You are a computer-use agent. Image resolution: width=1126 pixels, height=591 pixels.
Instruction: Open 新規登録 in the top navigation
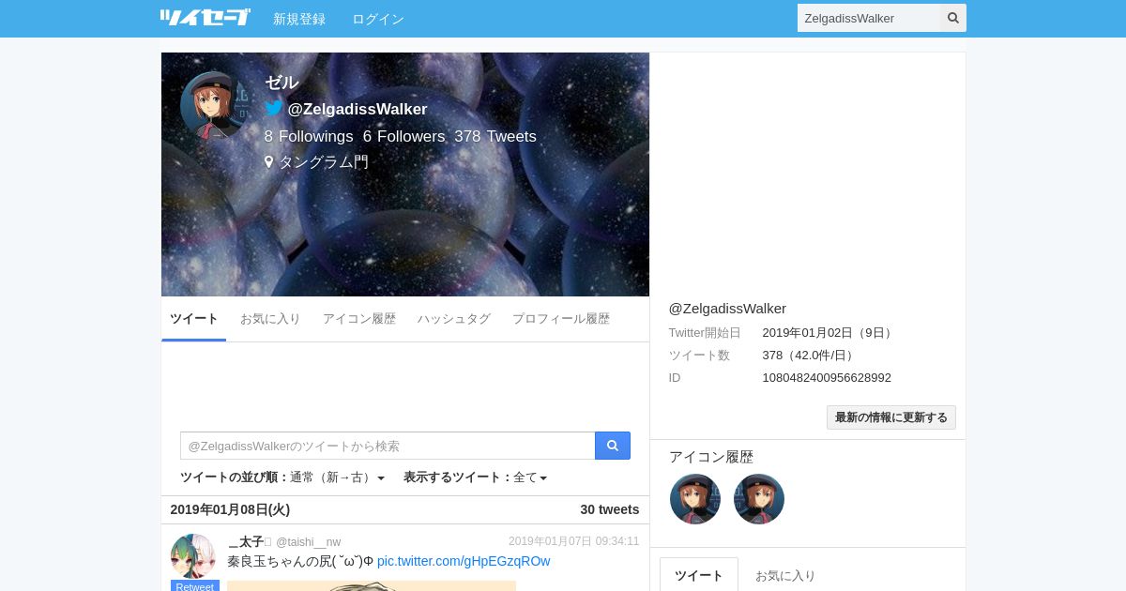click(299, 19)
